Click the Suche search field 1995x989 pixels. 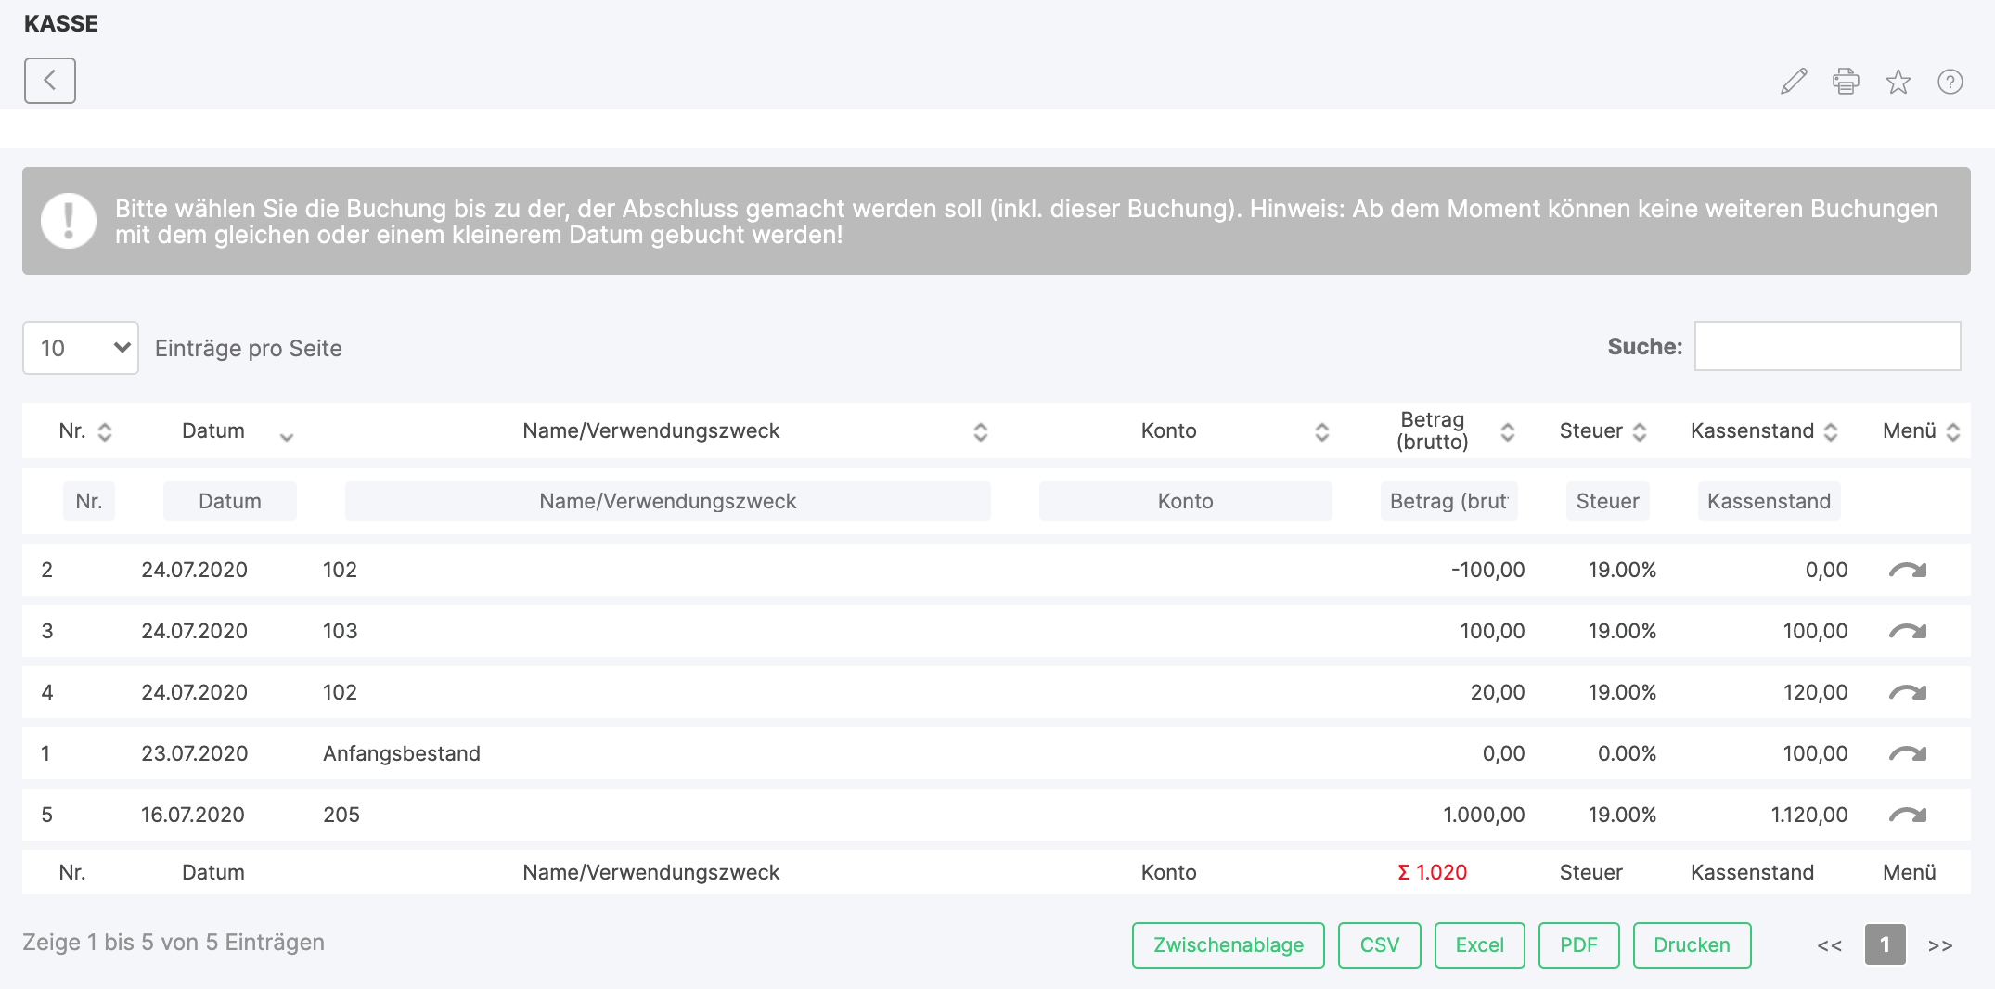coord(1827,347)
